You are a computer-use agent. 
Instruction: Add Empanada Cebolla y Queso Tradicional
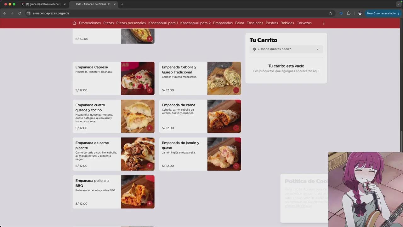[x=236, y=90]
